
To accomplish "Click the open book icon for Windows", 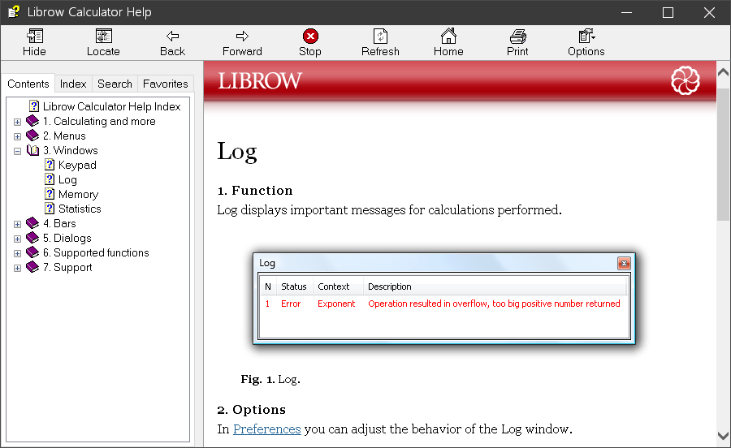I will click(x=32, y=150).
